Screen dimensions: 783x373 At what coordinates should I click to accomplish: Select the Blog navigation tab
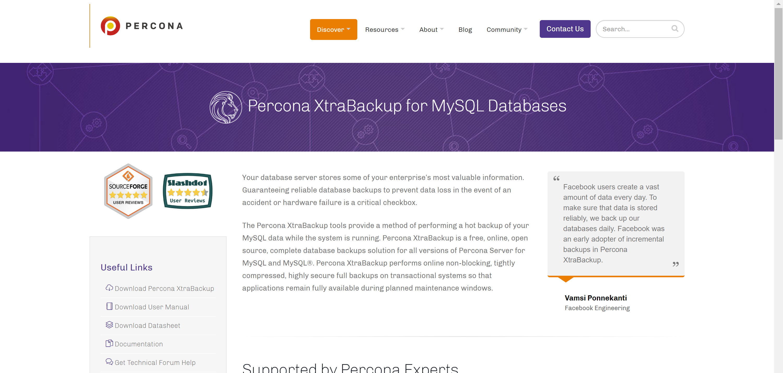(x=465, y=29)
